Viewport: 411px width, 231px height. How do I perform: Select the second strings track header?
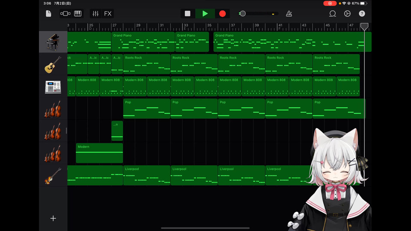click(53, 131)
